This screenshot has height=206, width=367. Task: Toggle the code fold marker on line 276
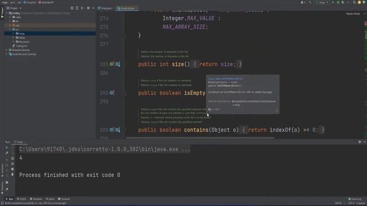pyautogui.click(x=124, y=35)
